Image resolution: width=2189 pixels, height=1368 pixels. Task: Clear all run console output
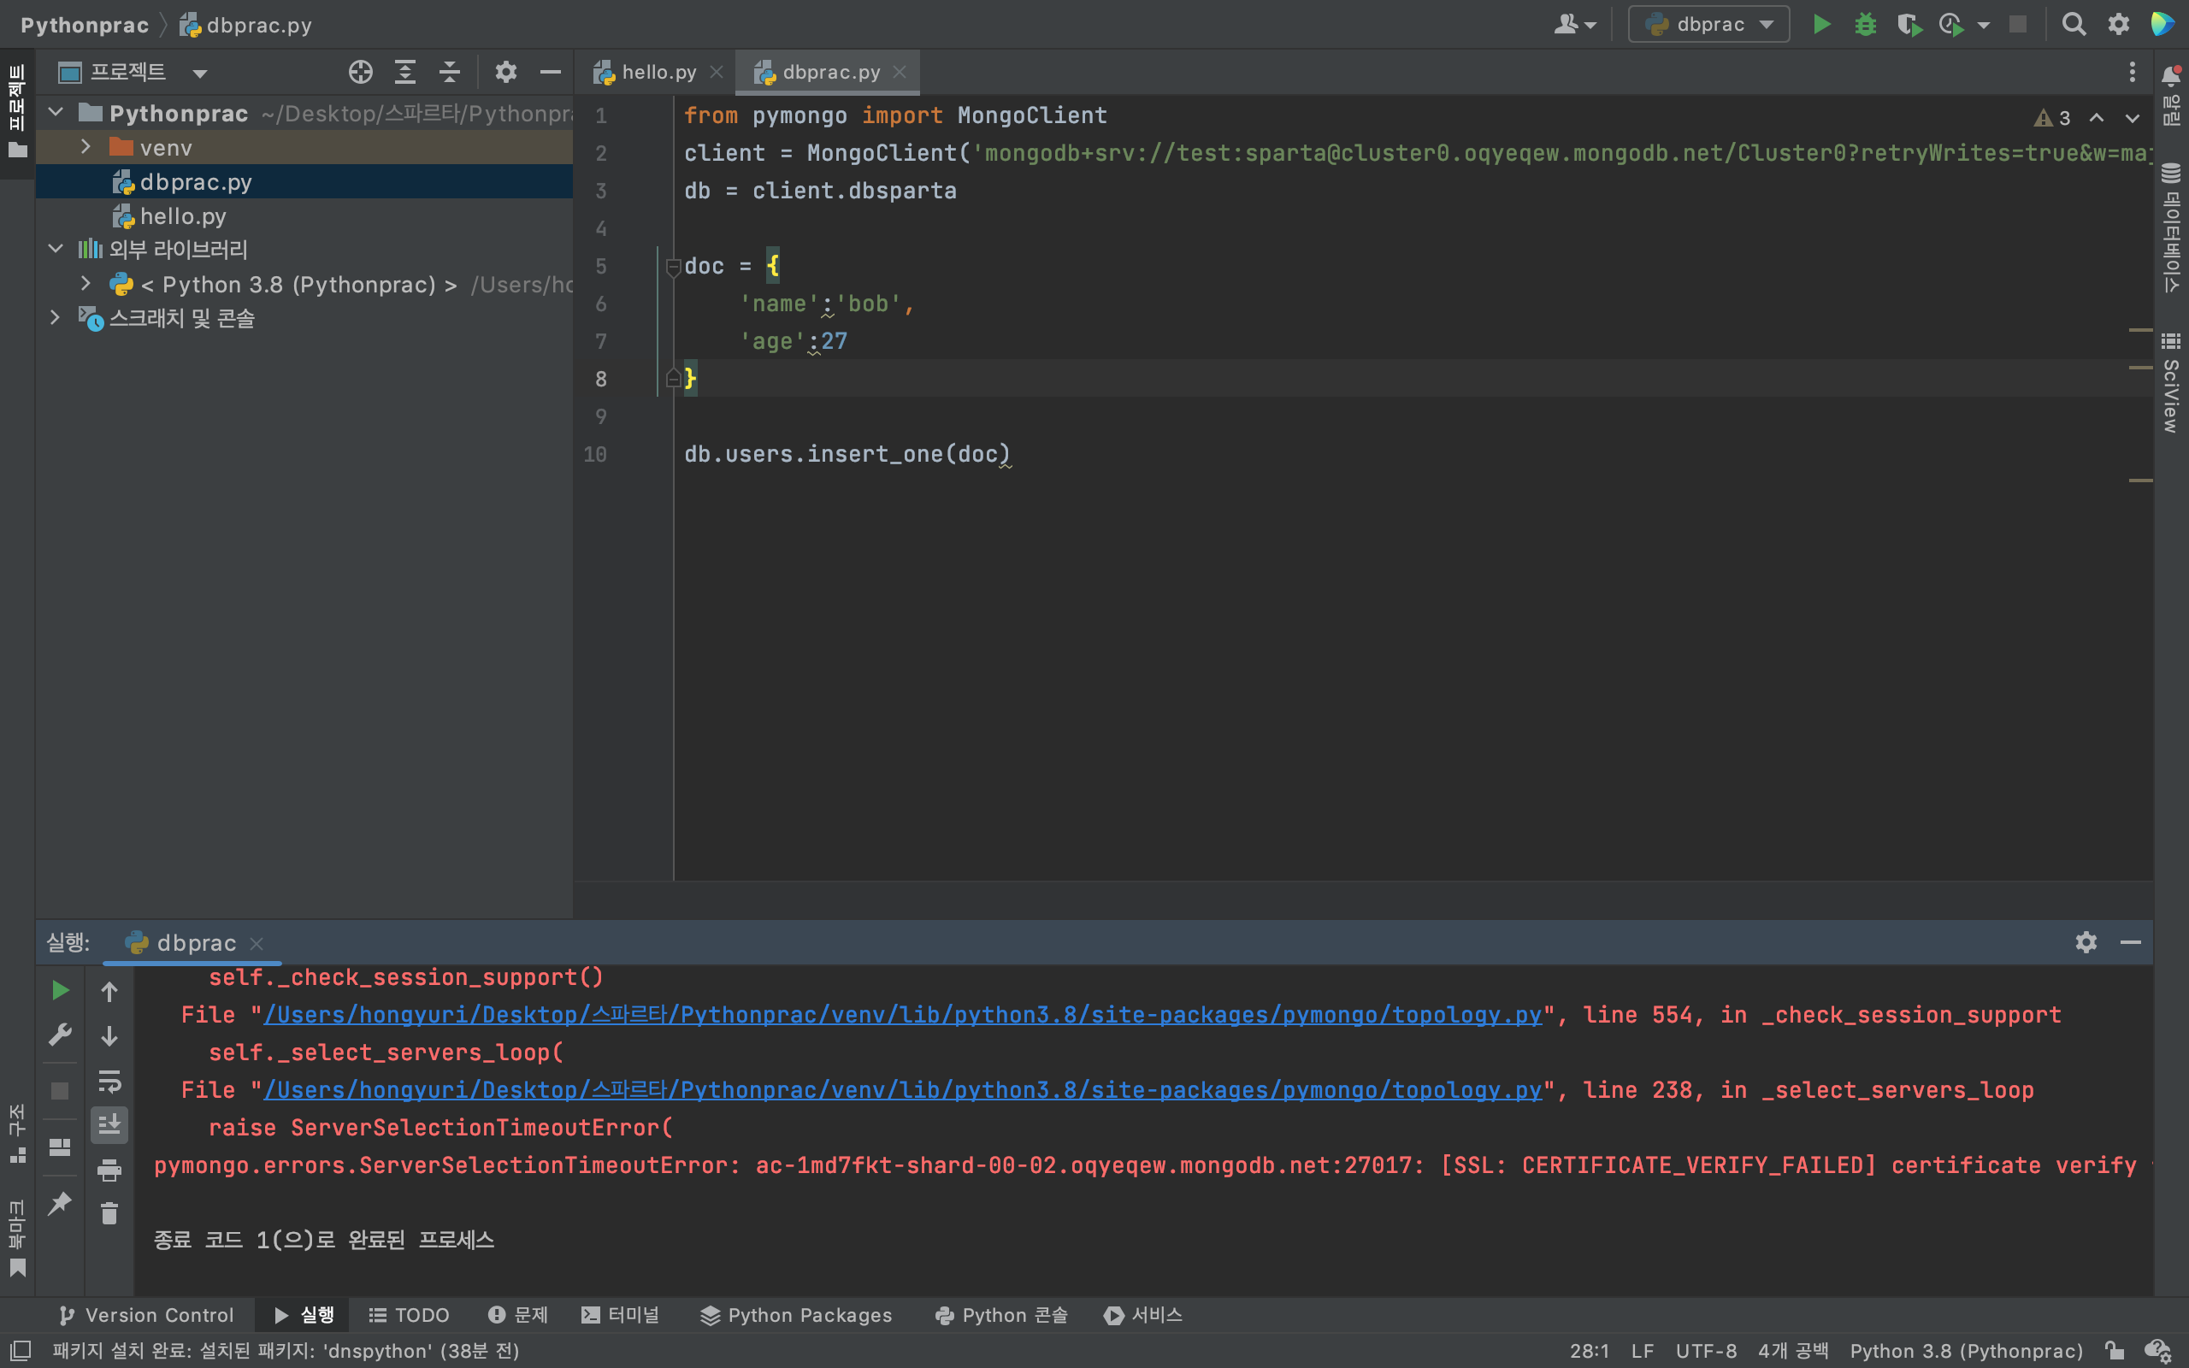pyautogui.click(x=109, y=1213)
